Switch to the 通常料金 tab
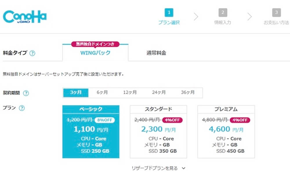 coord(156,53)
